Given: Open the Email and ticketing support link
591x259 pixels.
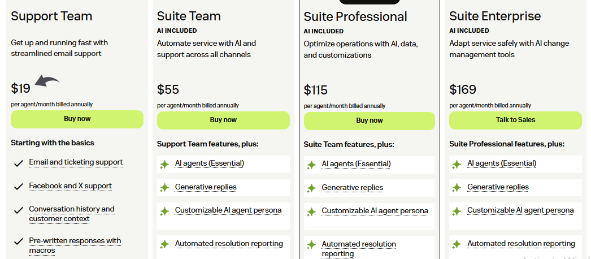Looking at the screenshot, I should (x=76, y=162).
